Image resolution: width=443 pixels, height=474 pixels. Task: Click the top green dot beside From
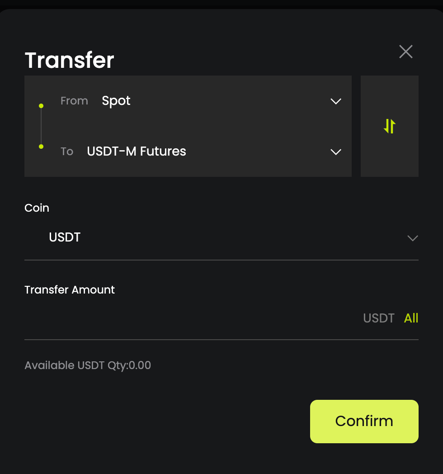pyautogui.click(x=41, y=106)
